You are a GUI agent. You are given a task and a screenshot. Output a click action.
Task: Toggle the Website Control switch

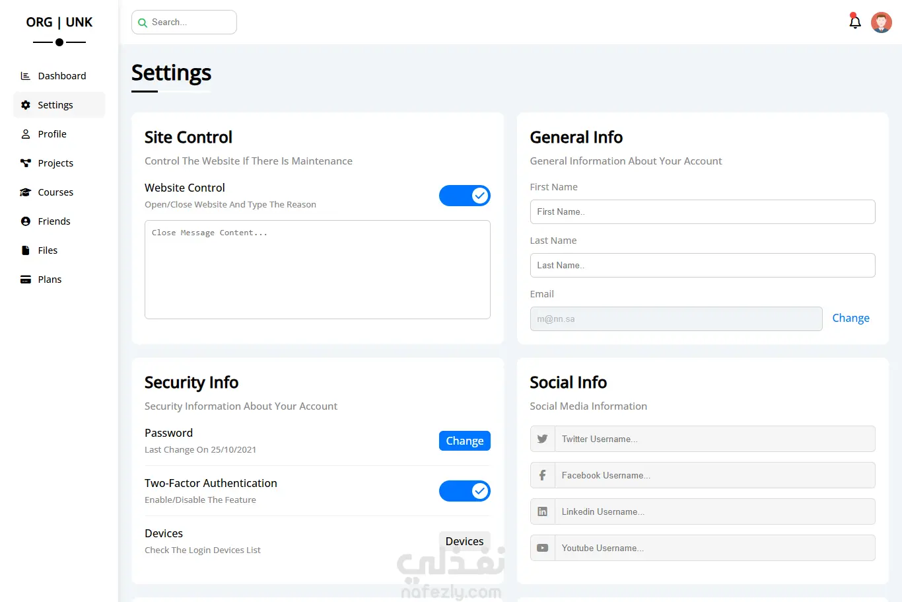[x=464, y=196]
